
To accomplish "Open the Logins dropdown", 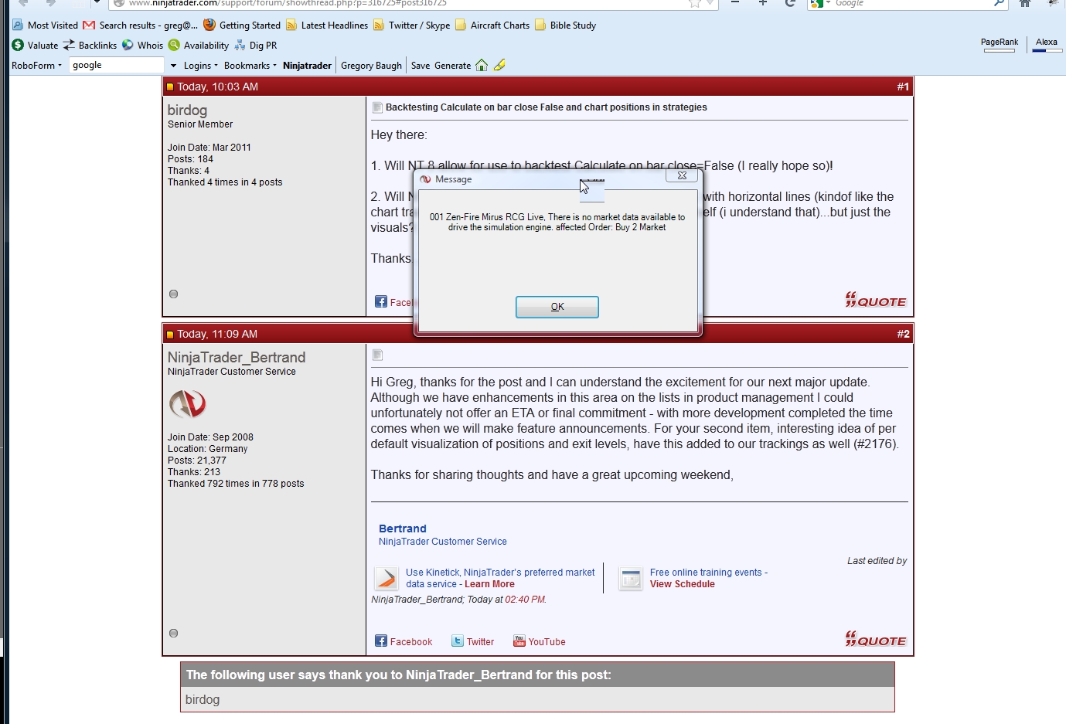I will point(201,66).
